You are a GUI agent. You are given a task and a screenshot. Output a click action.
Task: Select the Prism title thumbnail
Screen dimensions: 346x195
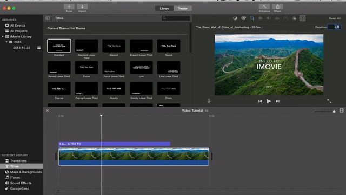pyautogui.click(x=169, y=89)
